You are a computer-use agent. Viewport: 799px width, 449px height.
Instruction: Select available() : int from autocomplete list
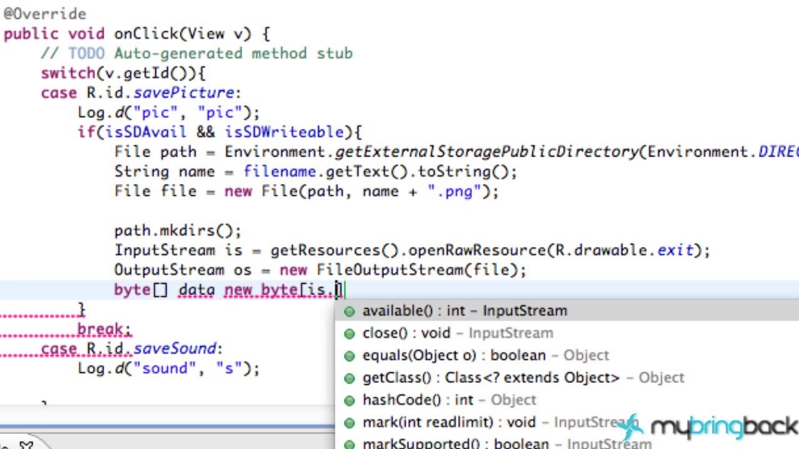click(567, 311)
